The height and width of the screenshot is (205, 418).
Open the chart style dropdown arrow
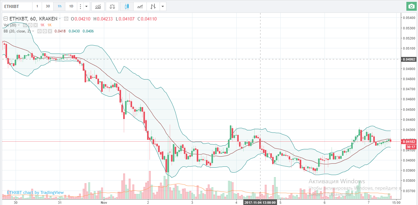(162, 6)
